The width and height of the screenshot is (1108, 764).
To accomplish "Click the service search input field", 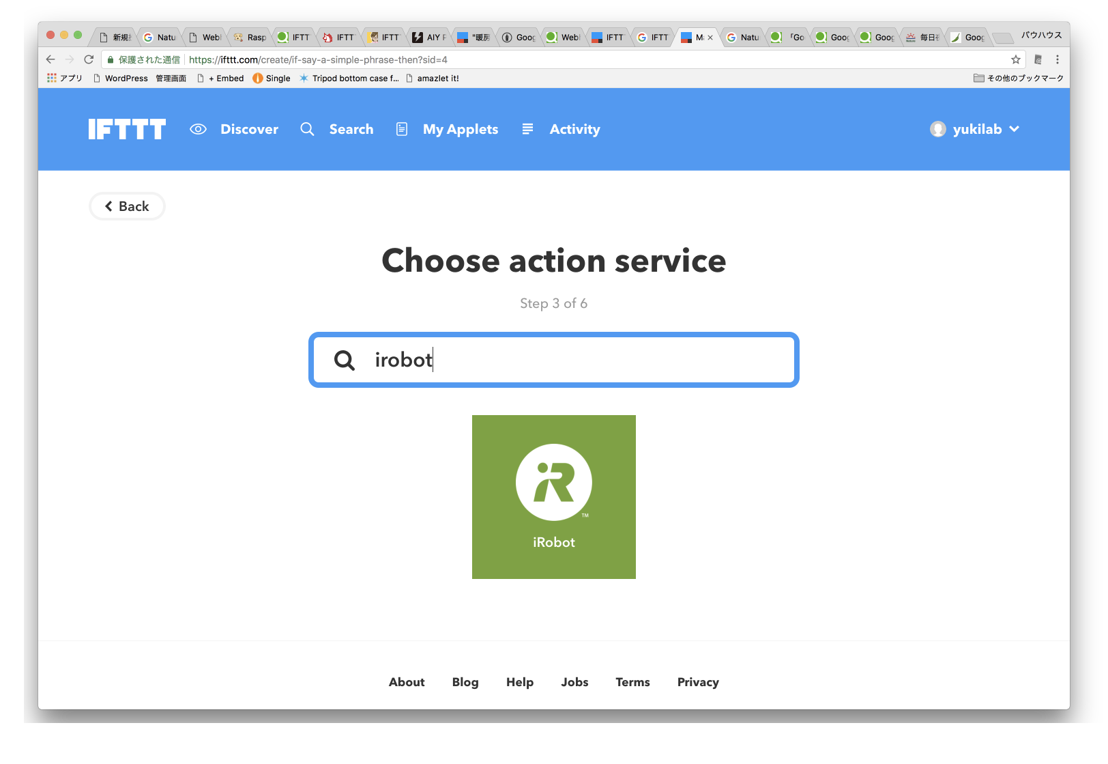I will (554, 360).
